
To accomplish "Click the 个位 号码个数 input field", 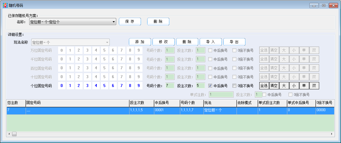I will (170, 86).
